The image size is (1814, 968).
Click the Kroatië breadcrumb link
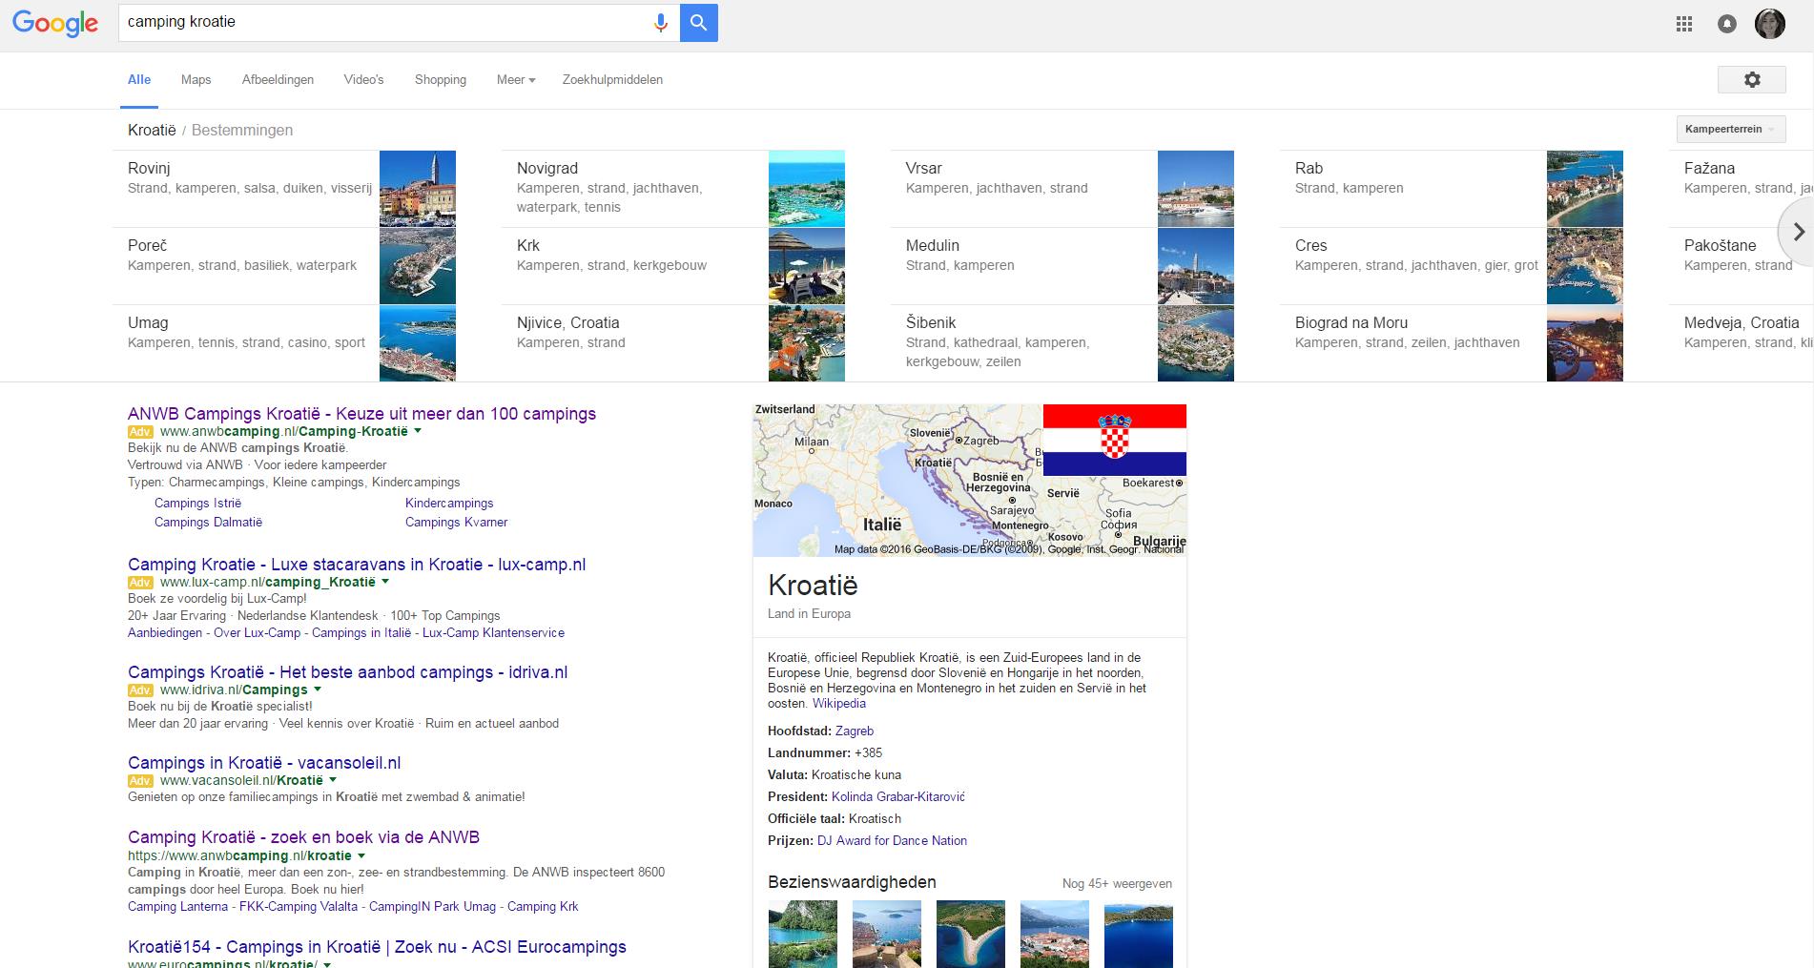pyautogui.click(x=152, y=130)
